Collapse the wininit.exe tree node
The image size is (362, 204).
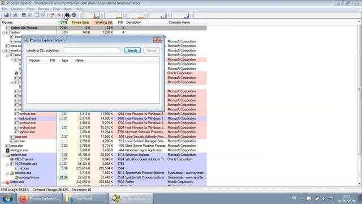pos(3,50)
